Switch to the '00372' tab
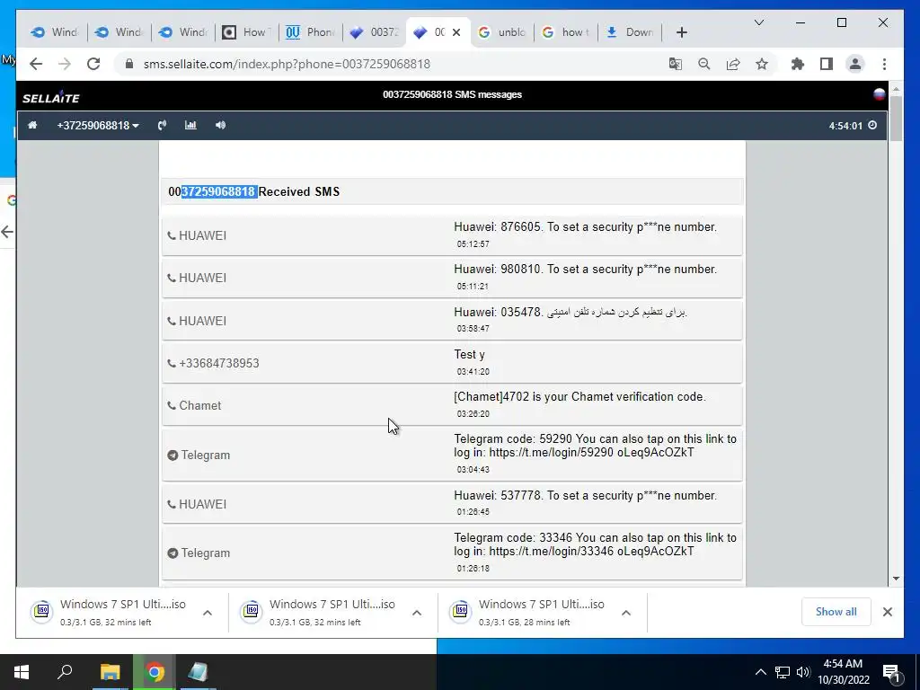This screenshot has width=920, height=690. click(x=375, y=32)
